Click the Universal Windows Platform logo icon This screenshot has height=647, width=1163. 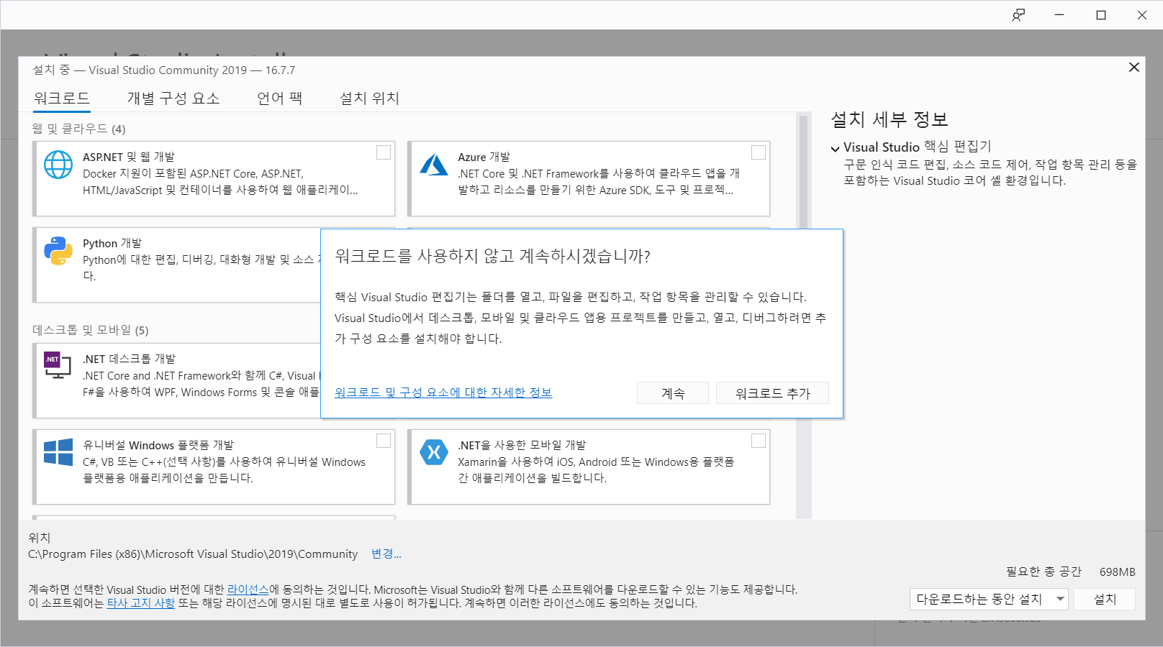(58, 452)
